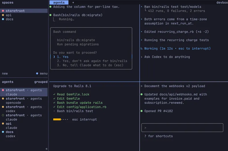Click 'Edited recurring_charge.rb' line

coord(176,32)
